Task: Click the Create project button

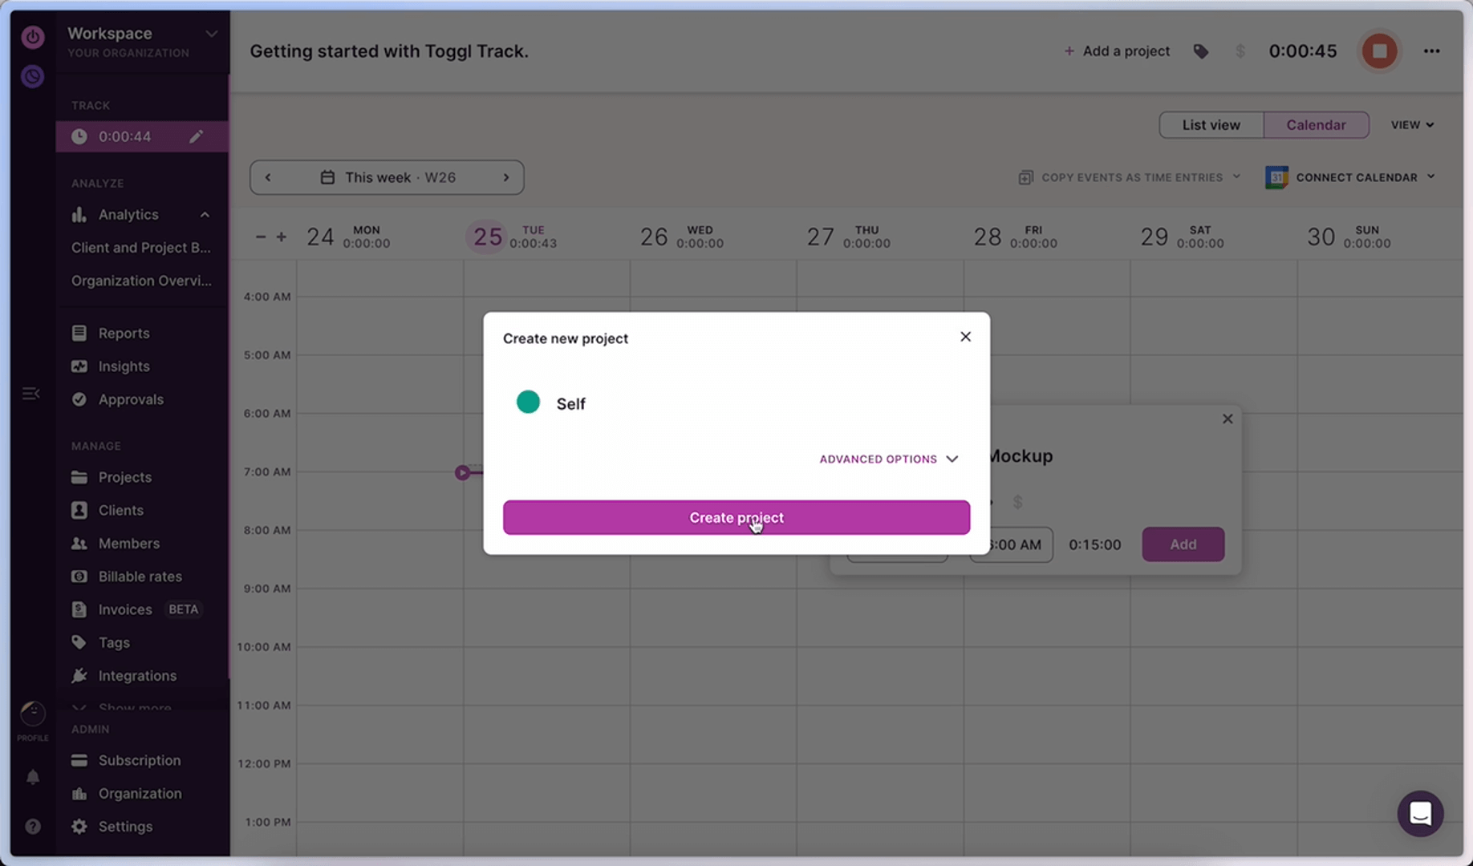Action: click(x=736, y=517)
